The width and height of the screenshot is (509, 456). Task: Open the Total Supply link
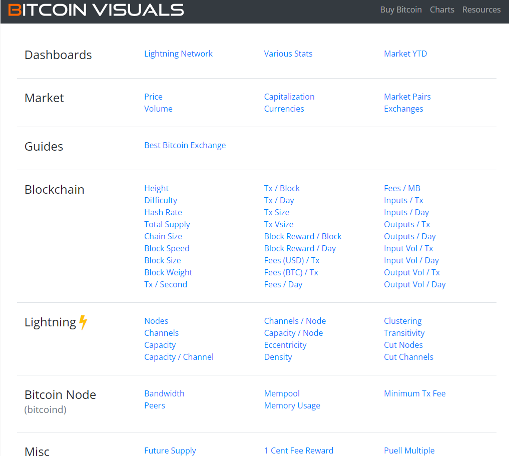tap(167, 225)
